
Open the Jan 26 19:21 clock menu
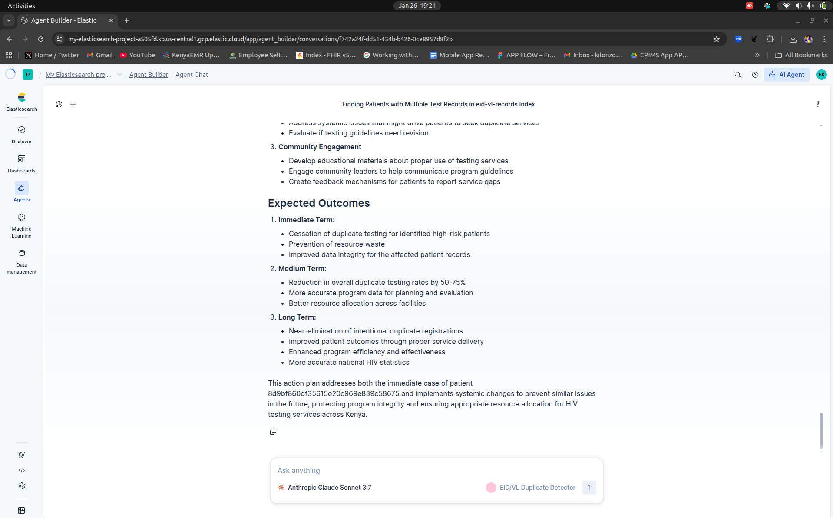(x=417, y=6)
